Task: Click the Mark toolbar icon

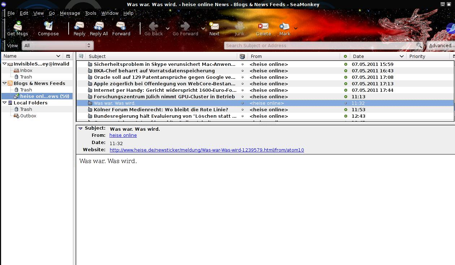Action: tap(285, 26)
